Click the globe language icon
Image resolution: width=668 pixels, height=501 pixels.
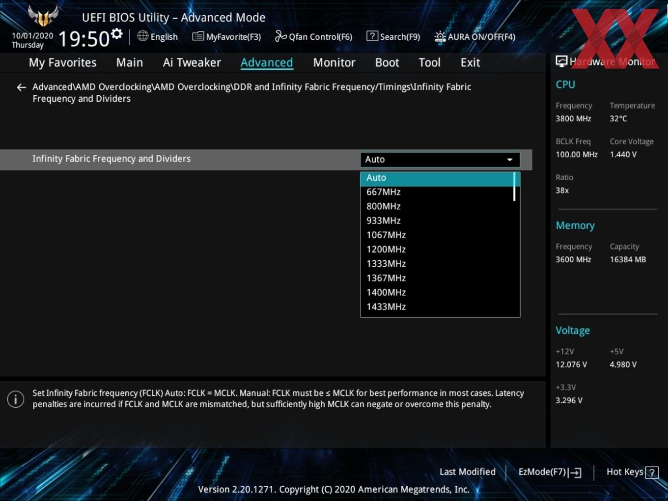(x=142, y=36)
